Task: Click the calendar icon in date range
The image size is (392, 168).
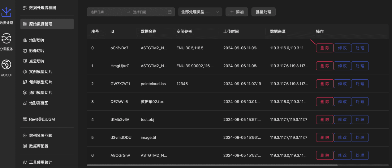Action: (170, 12)
